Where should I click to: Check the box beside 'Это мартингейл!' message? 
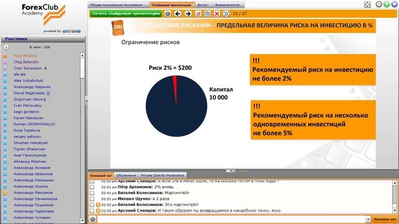pyautogui.click(x=92, y=205)
